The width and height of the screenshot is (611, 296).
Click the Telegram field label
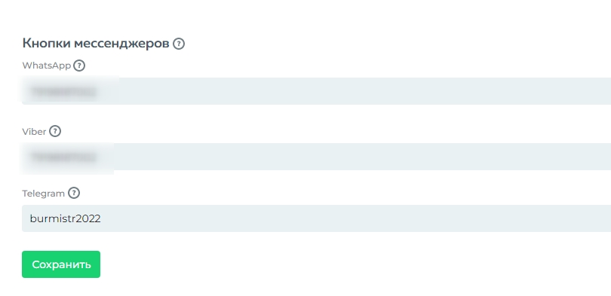pos(43,194)
